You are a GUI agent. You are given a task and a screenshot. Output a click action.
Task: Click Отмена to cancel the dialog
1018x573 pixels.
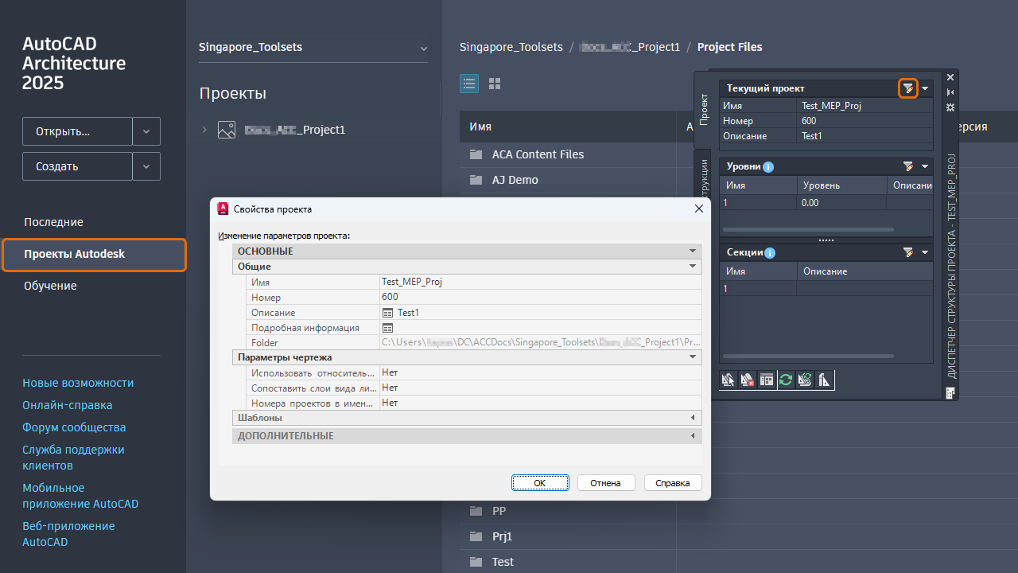[x=606, y=482]
